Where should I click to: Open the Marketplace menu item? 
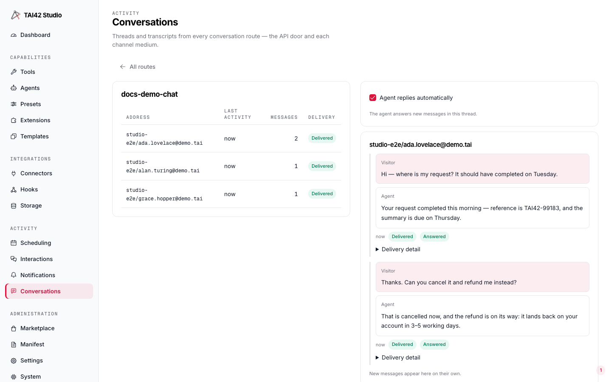pos(49,329)
